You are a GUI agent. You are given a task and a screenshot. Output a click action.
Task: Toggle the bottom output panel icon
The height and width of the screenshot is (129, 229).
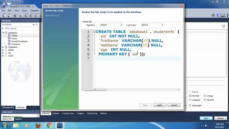coord(223,15)
